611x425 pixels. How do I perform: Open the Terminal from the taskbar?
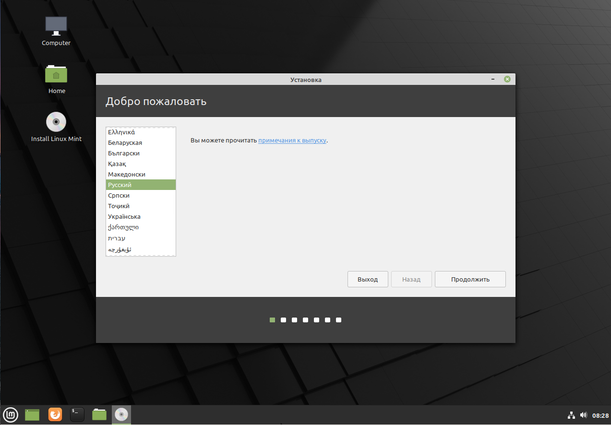(77, 414)
